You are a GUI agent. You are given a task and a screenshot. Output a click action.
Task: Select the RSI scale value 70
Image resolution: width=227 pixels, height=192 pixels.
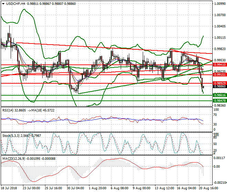[x=215, y=115]
